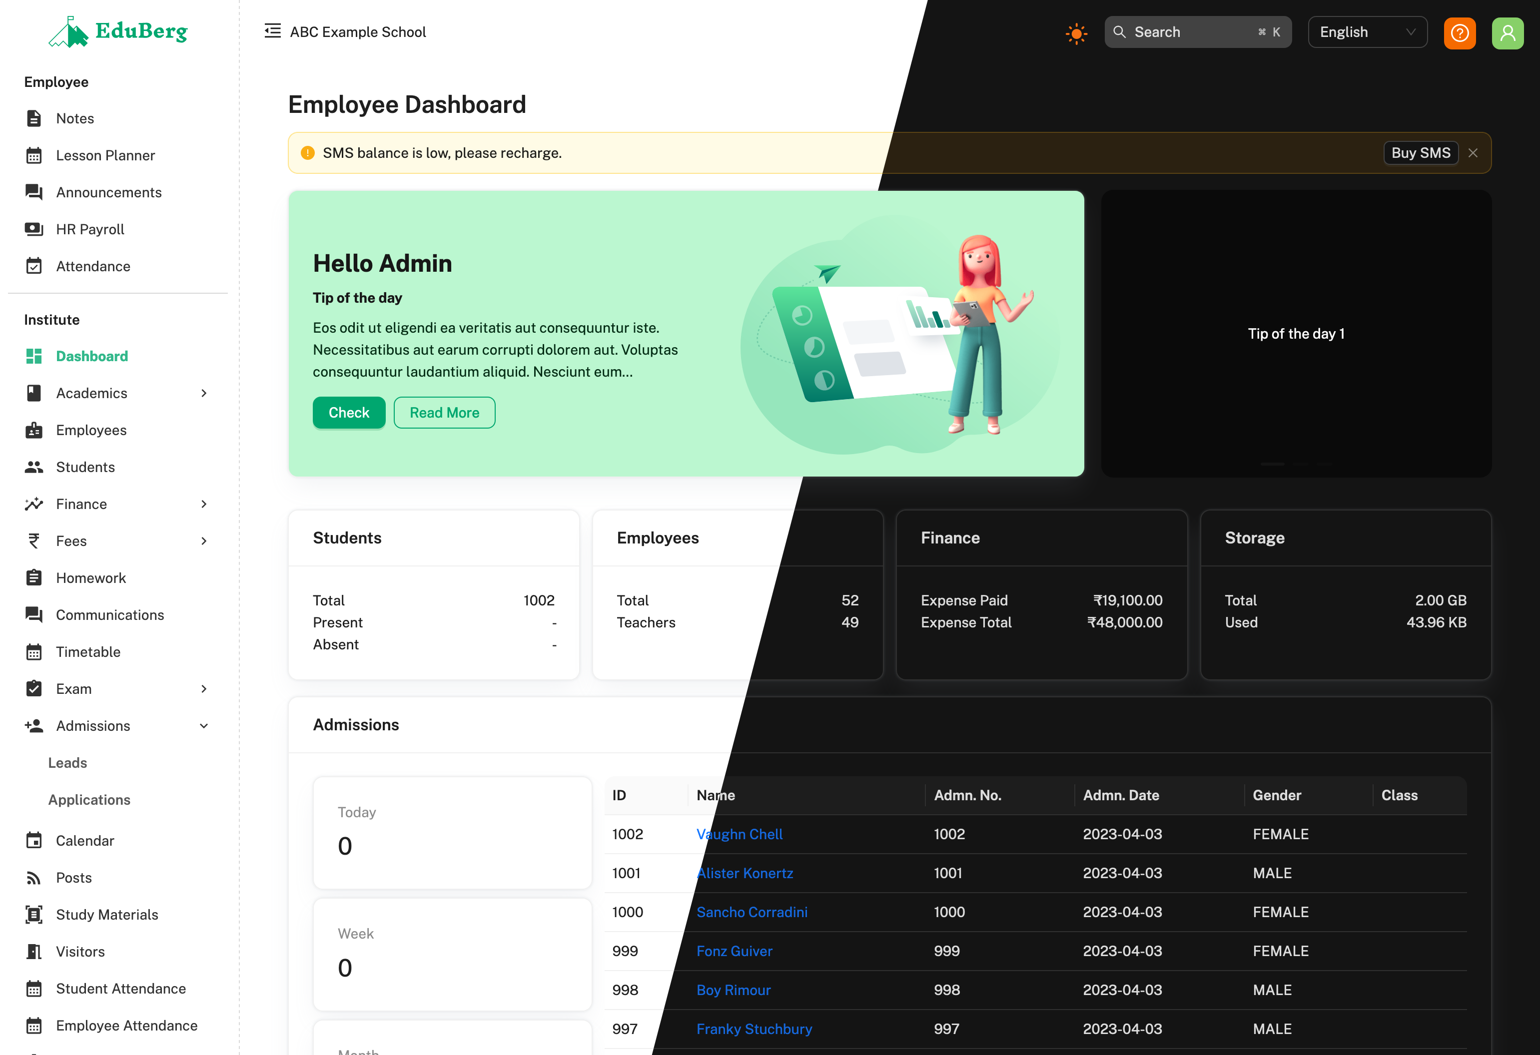Image resolution: width=1540 pixels, height=1055 pixels.
Task: Click the Lesson Planner calendar icon
Action: point(34,156)
